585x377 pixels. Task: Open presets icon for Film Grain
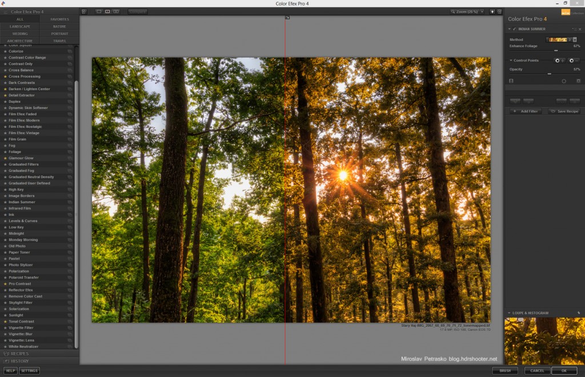(x=70, y=139)
